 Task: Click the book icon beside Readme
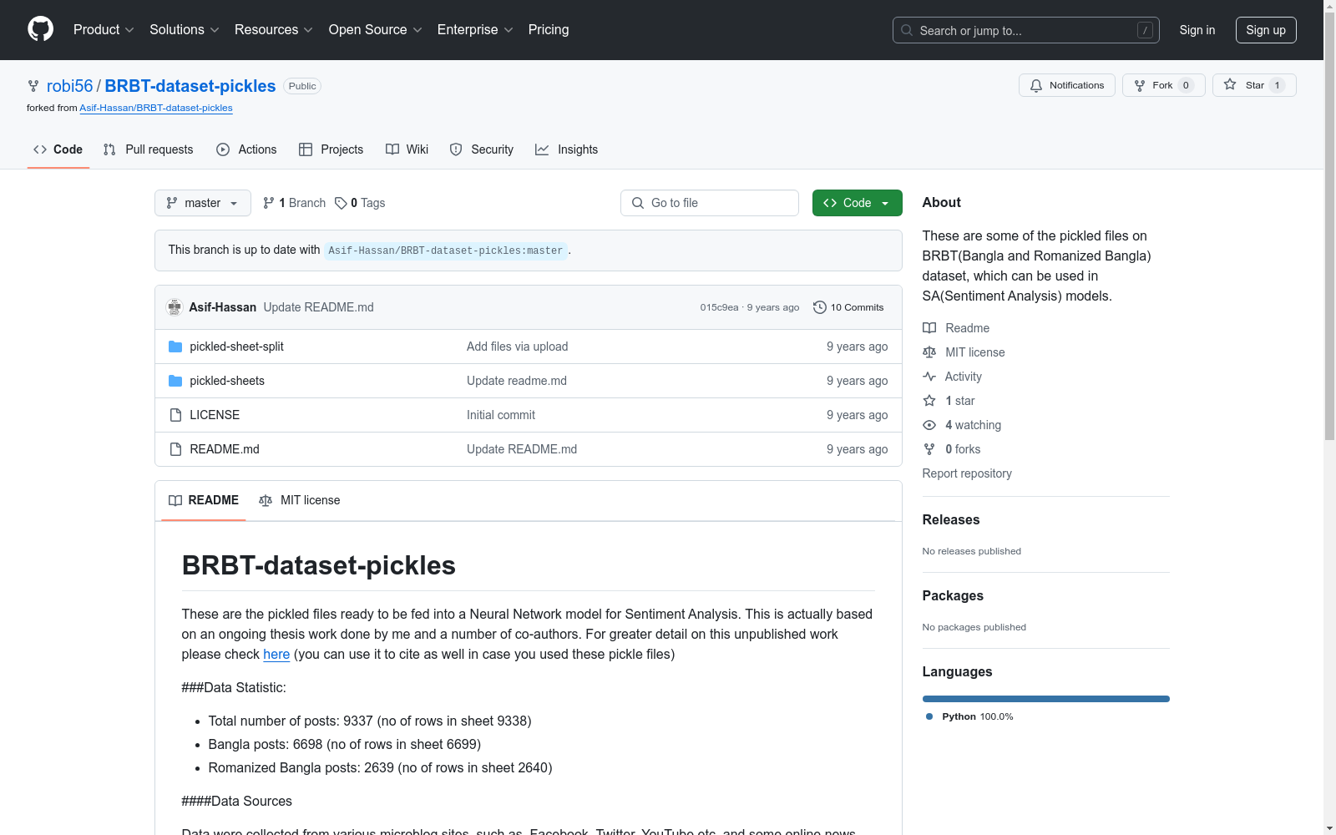(929, 328)
